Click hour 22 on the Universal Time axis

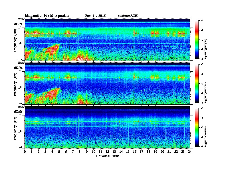pos(176,152)
